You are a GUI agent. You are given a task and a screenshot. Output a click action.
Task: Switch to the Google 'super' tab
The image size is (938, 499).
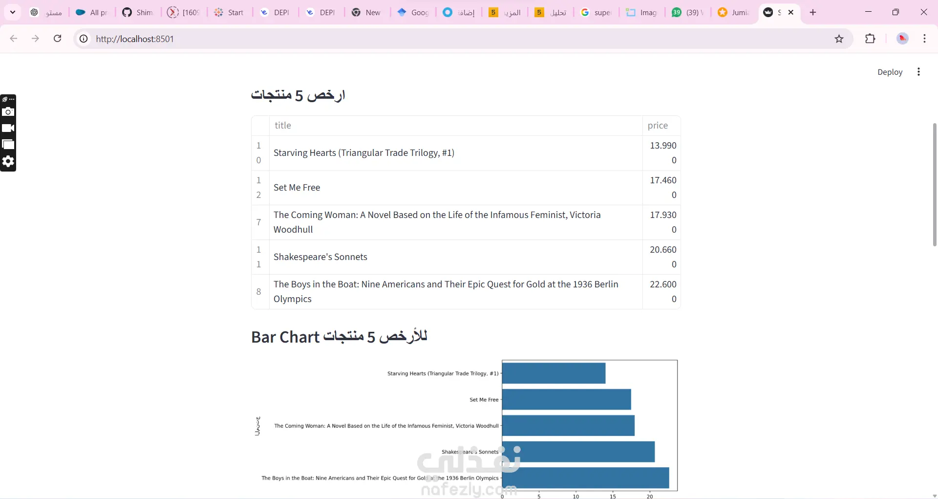pyautogui.click(x=596, y=13)
